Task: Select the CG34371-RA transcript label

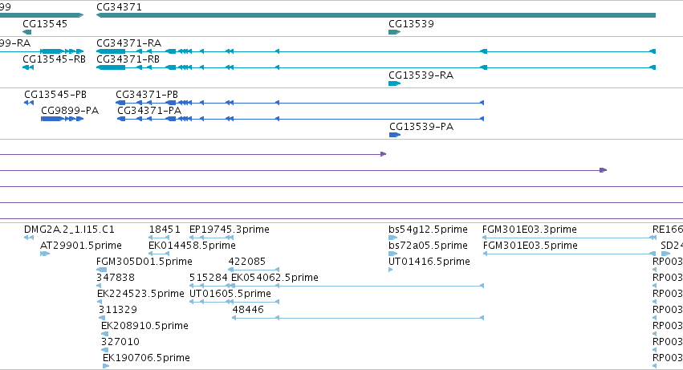Action: [128, 43]
